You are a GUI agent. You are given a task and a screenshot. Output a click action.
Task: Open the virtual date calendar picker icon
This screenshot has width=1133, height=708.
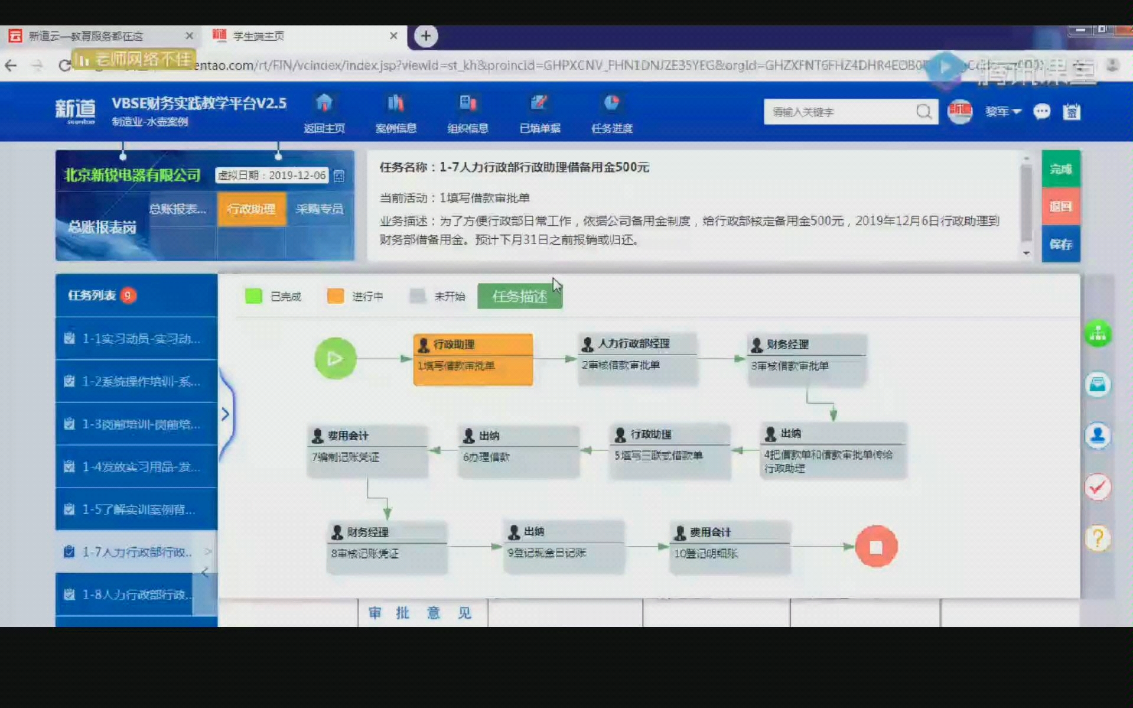pyautogui.click(x=339, y=176)
